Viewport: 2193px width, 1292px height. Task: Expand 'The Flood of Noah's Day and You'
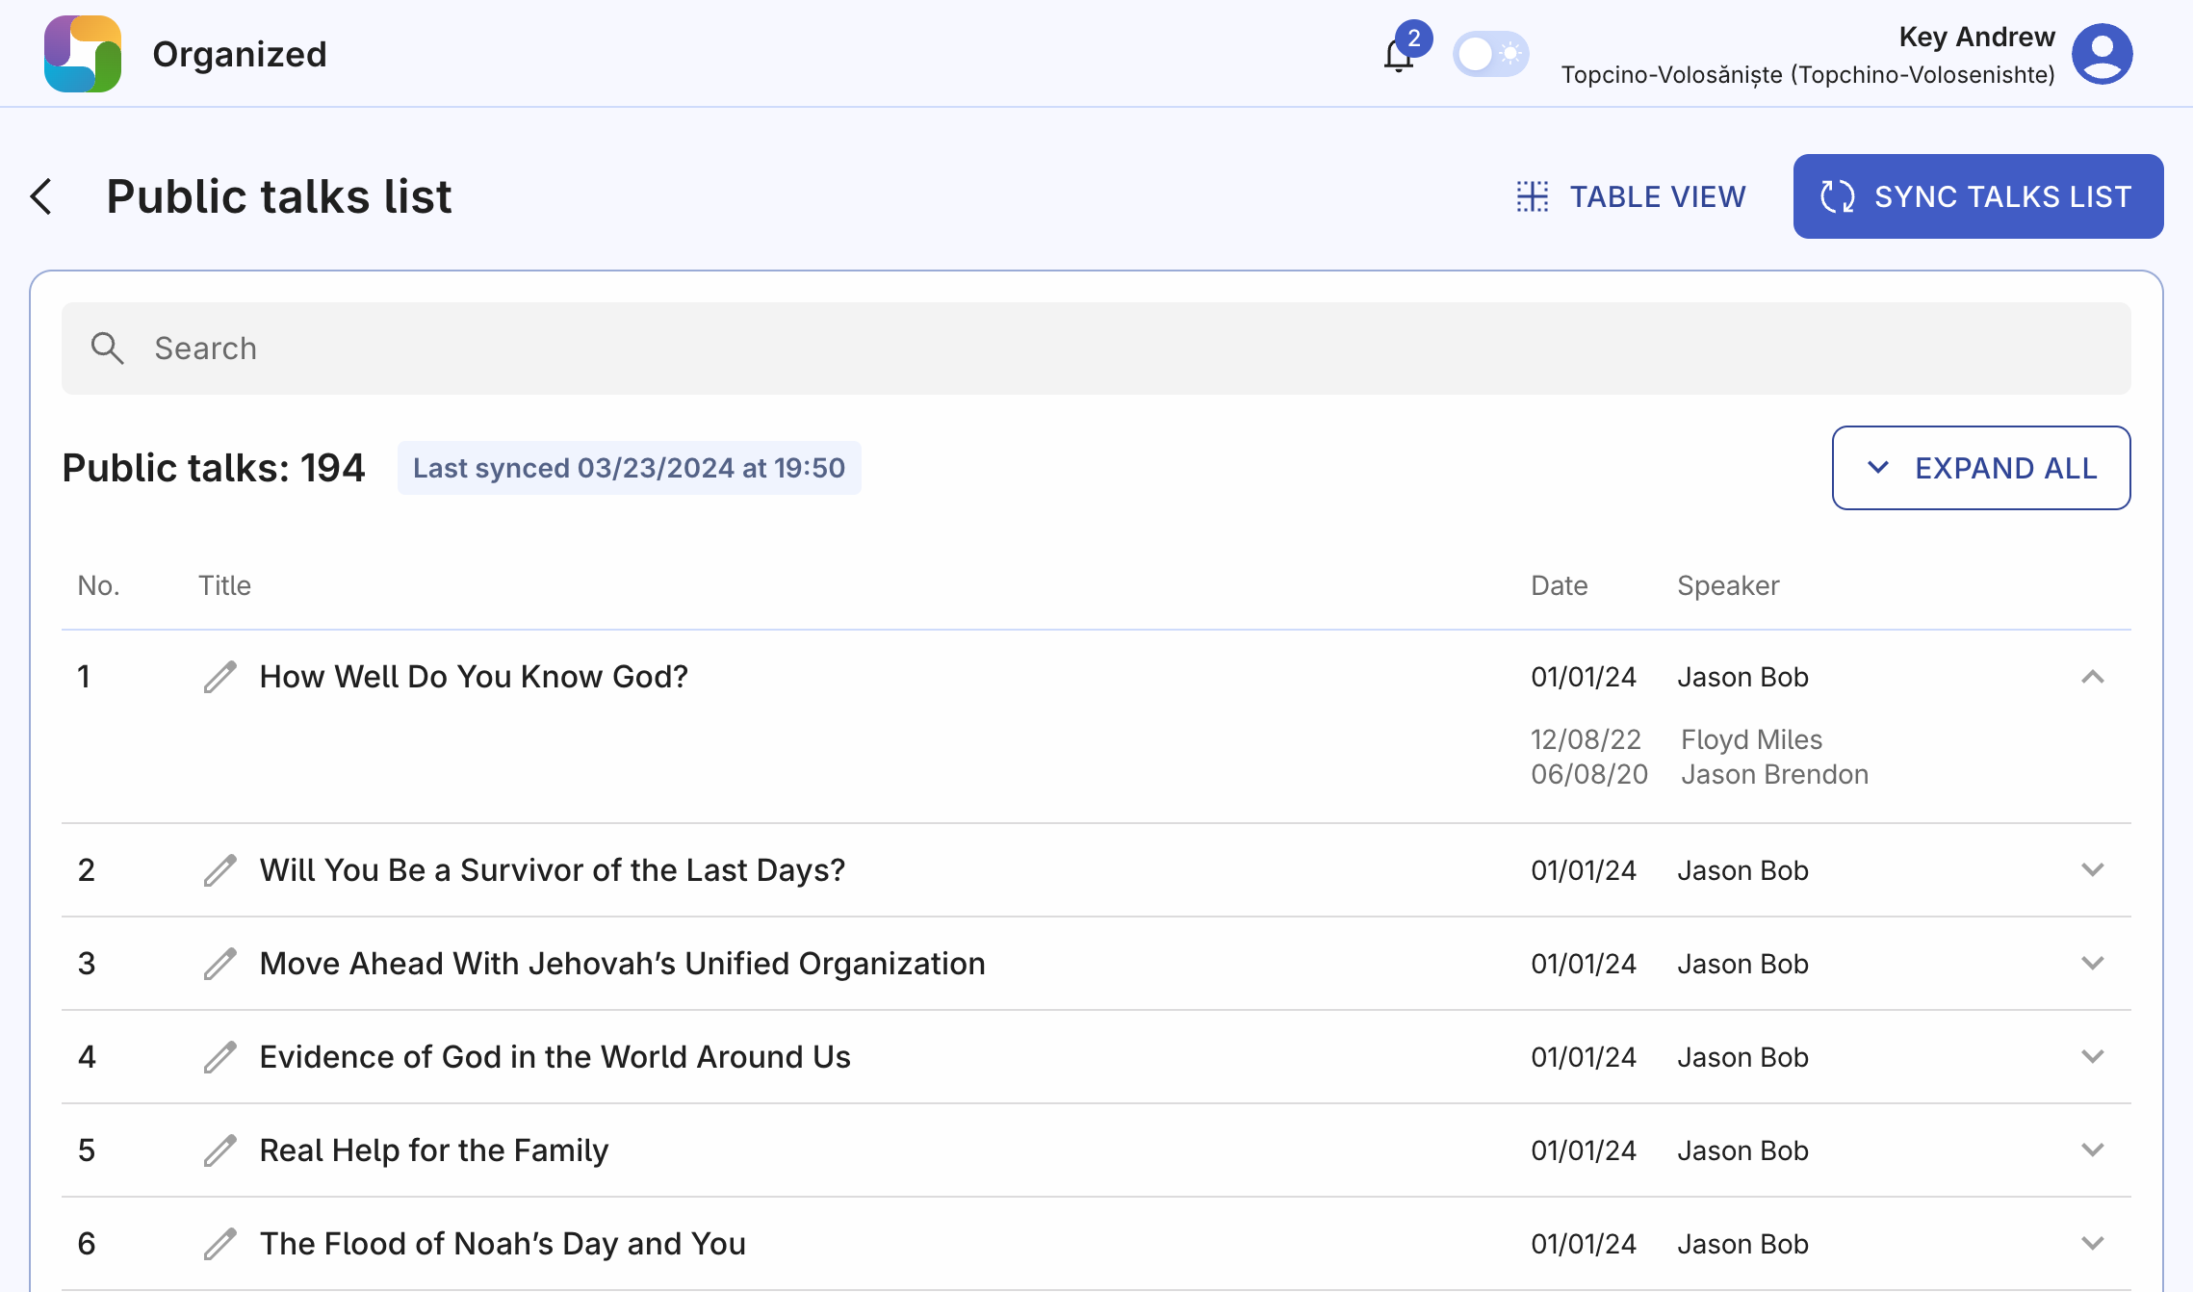2093,1244
